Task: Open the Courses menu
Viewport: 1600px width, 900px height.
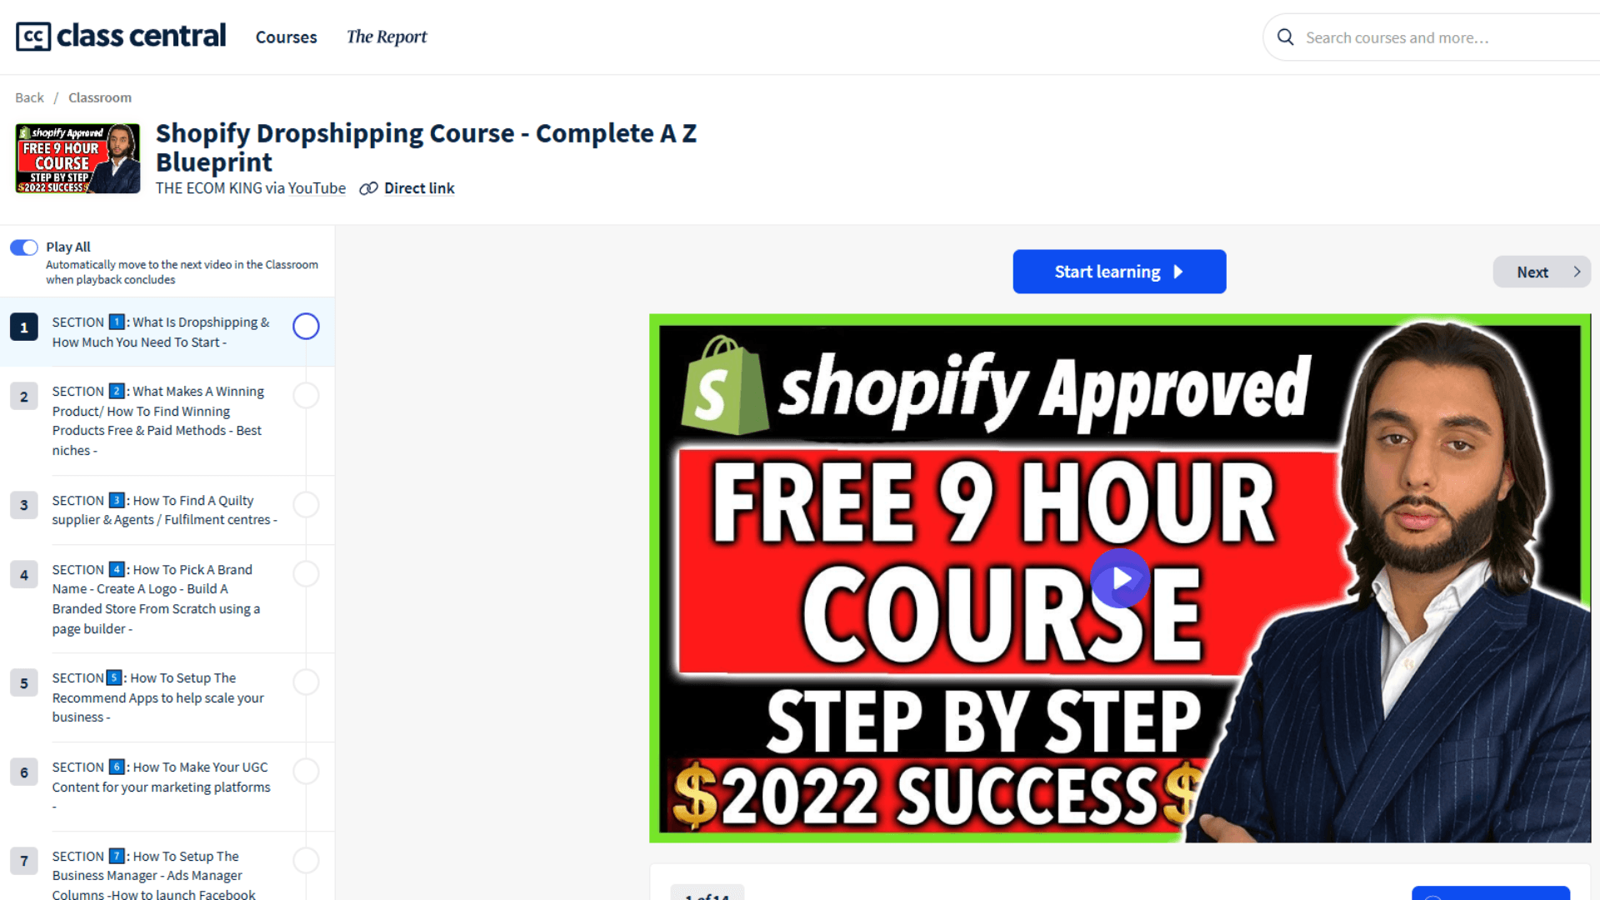Action: tap(286, 37)
